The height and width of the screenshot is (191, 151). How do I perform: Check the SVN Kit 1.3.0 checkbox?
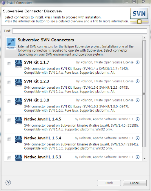click(x=9, y=101)
